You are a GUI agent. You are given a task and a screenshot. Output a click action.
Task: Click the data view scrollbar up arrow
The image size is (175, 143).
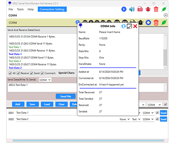point(165,35)
